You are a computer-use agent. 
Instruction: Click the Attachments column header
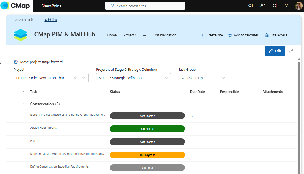[272, 92]
